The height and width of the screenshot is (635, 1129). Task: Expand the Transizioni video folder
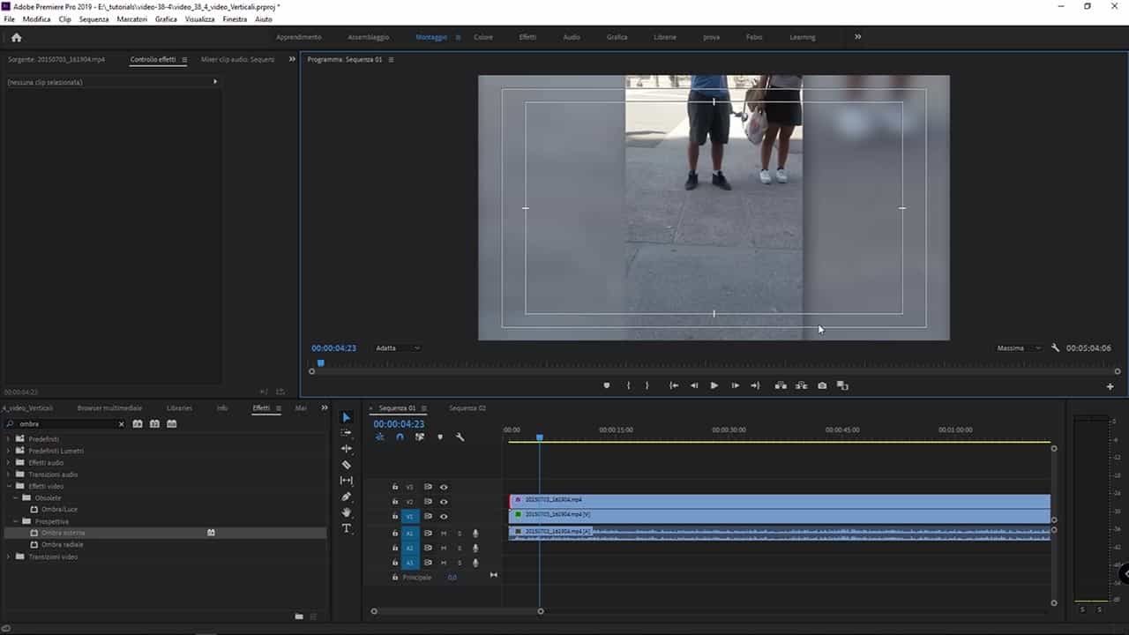point(9,557)
